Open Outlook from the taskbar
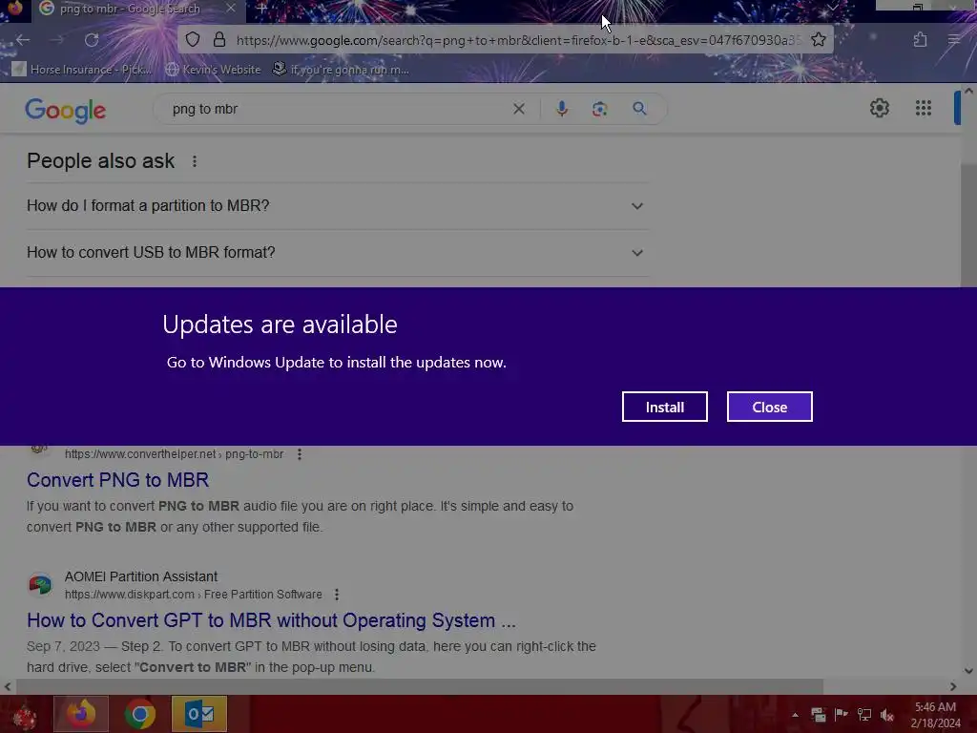 (x=199, y=714)
